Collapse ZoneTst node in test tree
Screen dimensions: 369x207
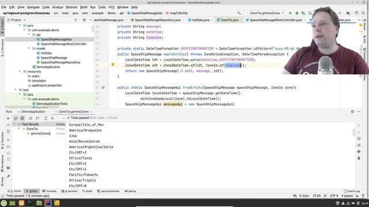(x=19, y=129)
